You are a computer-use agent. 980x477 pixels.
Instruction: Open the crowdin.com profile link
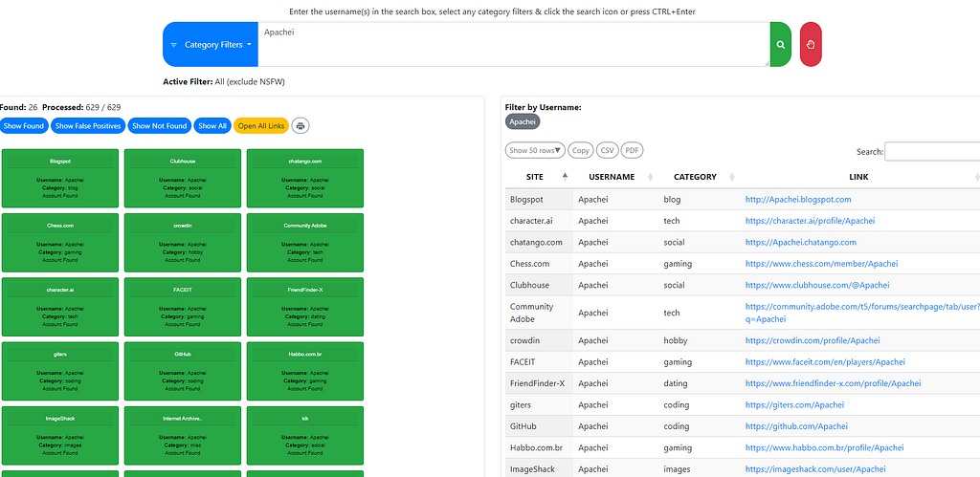[x=813, y=341]
